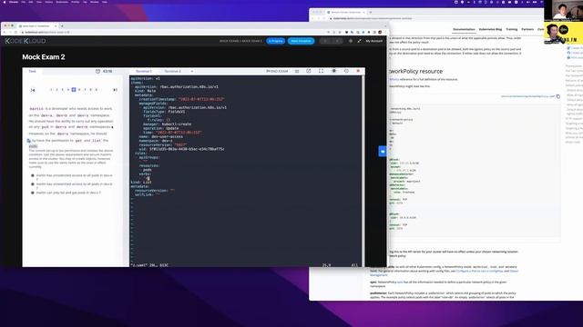Close the Mock Exam browser tab
This screenshot has height=327, width=583.
pyautogui.click(x=56, y=26)
